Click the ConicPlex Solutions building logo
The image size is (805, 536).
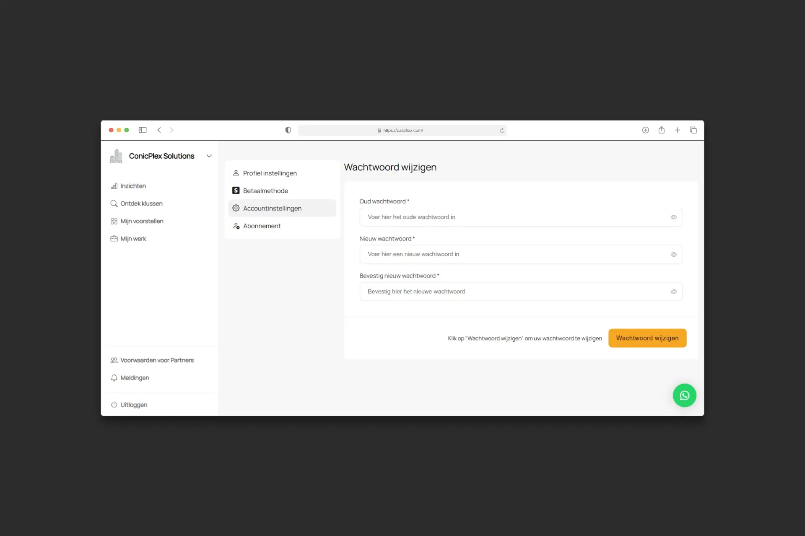(116, 156)
